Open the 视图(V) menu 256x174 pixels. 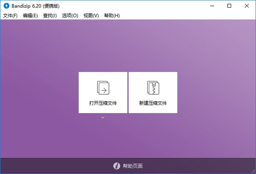91,16
